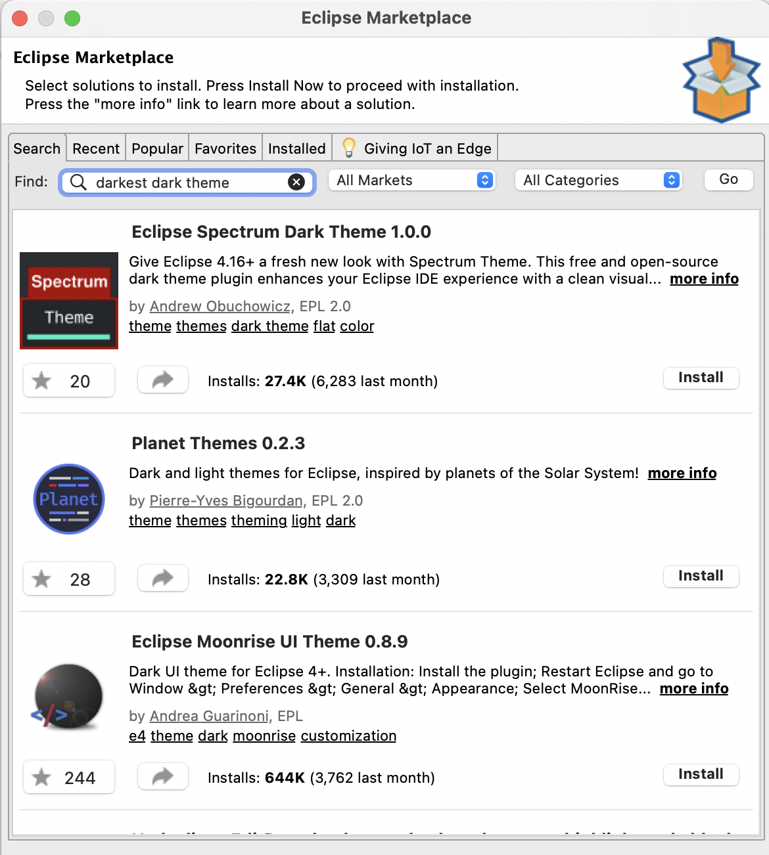Viewport: 769px width, 855px height.
Task: Click the 'theming' tag under Planet Themes
Action: tap(259, 520)
